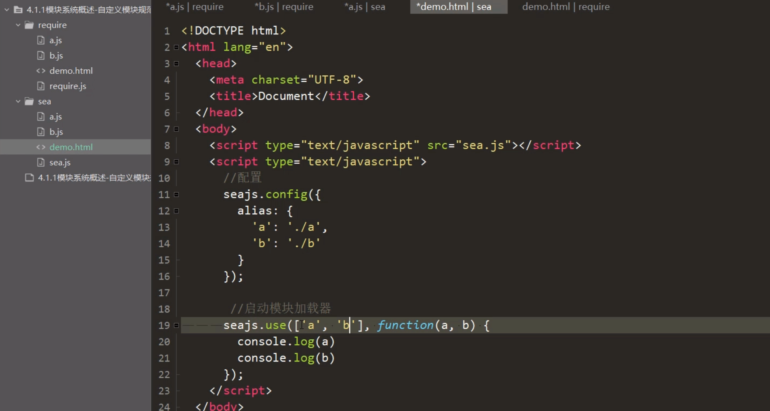The image size is (770, 411).
Task: Open a.js under the sea folder
Action: tap(56, 117)
